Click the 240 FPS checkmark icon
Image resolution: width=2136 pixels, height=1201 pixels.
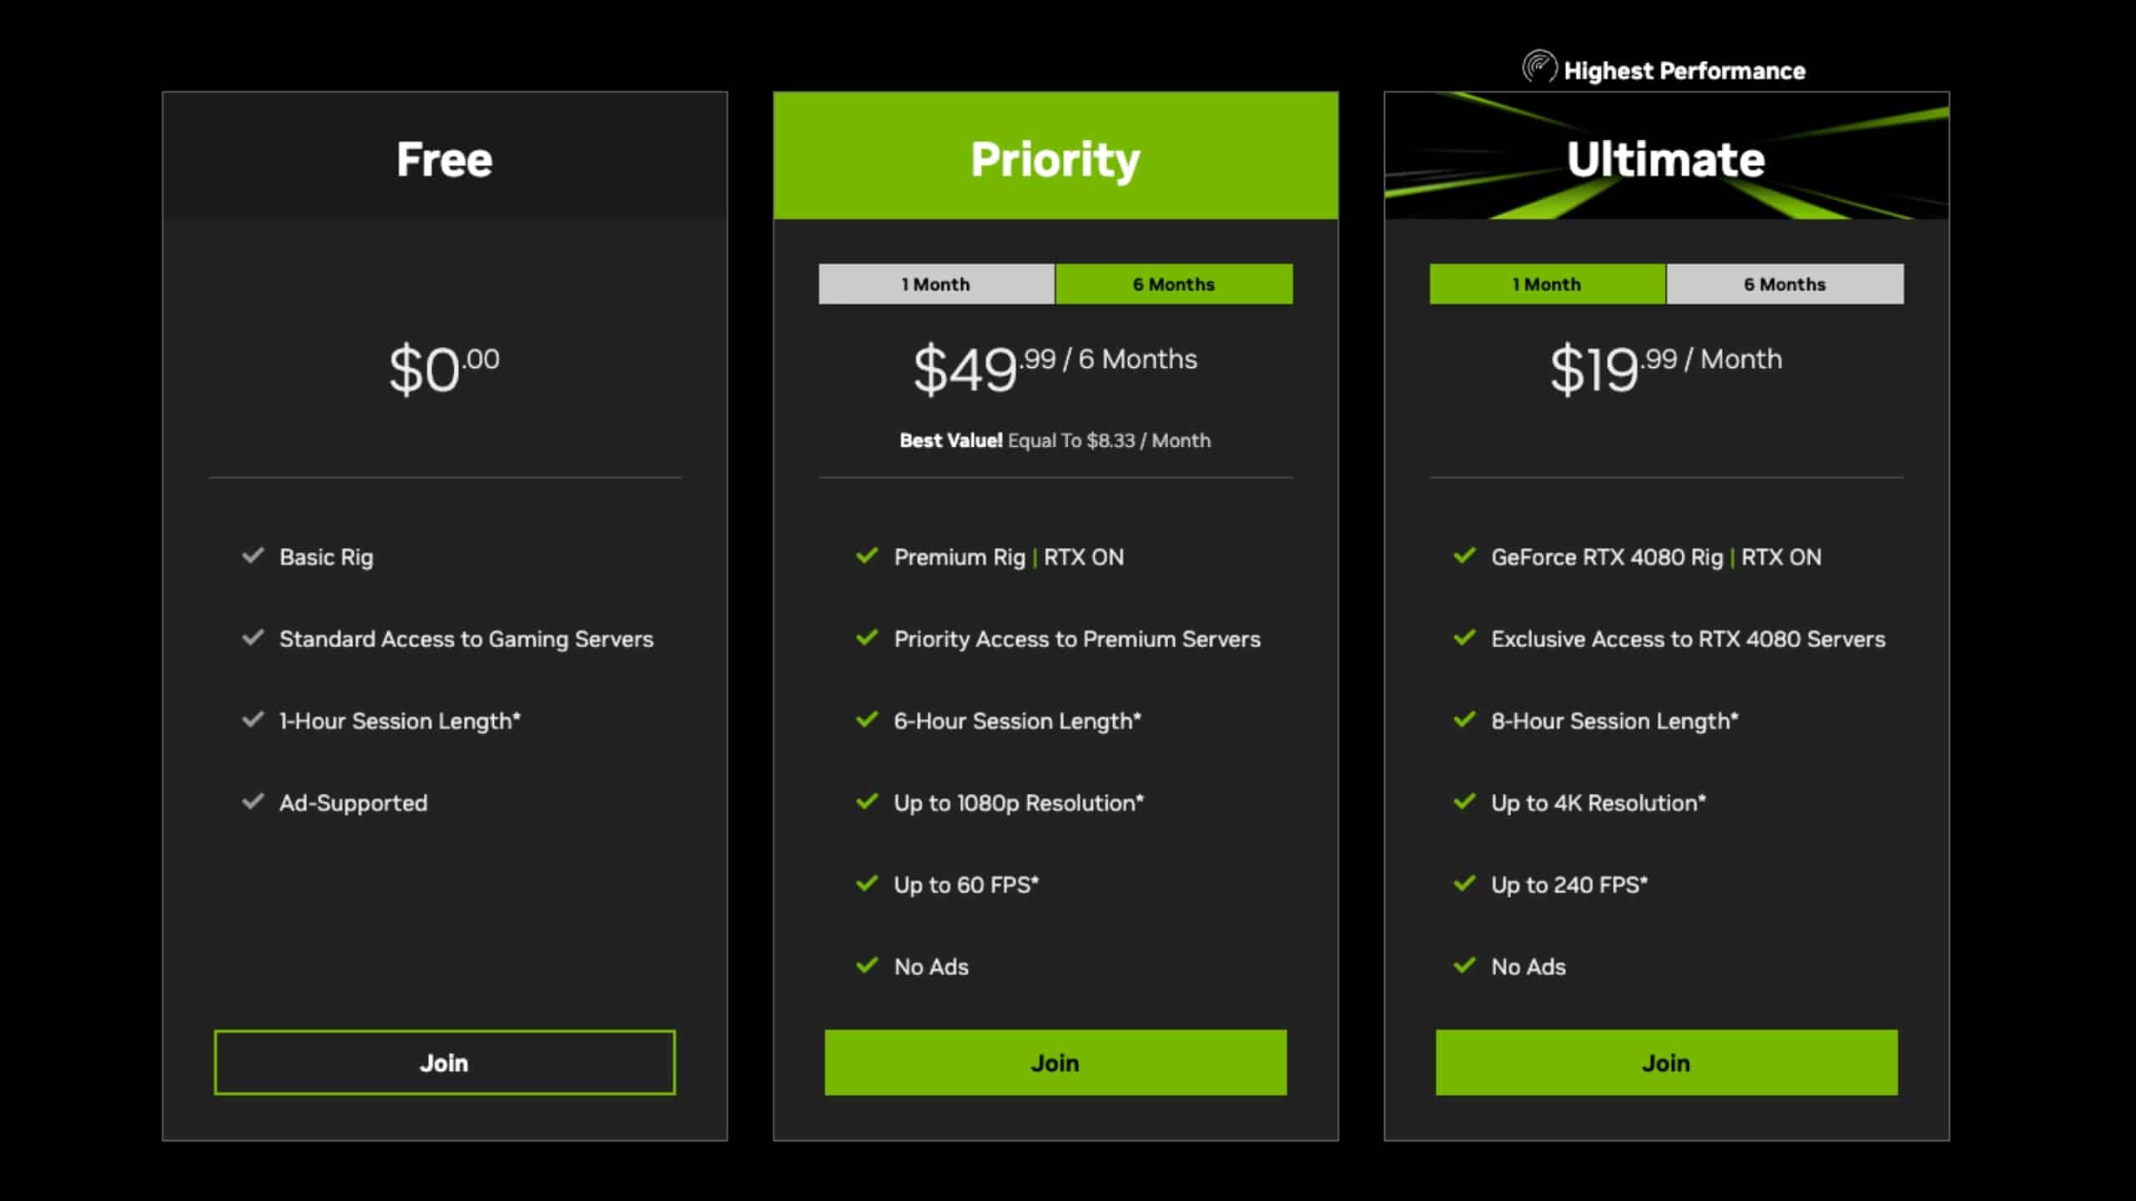pos(1463,884)
